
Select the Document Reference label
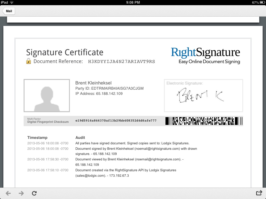pyautogui.click(x=58, y=61)
